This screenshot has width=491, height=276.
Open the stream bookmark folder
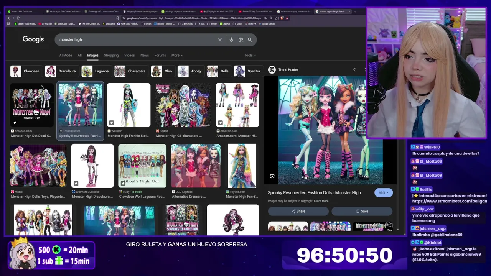[x=146, y=24]
